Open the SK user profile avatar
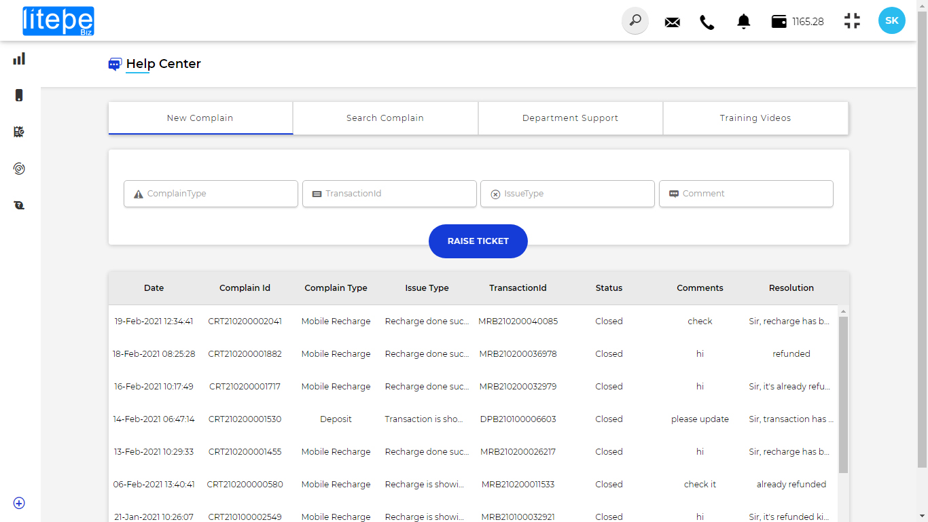 point(891,21)
